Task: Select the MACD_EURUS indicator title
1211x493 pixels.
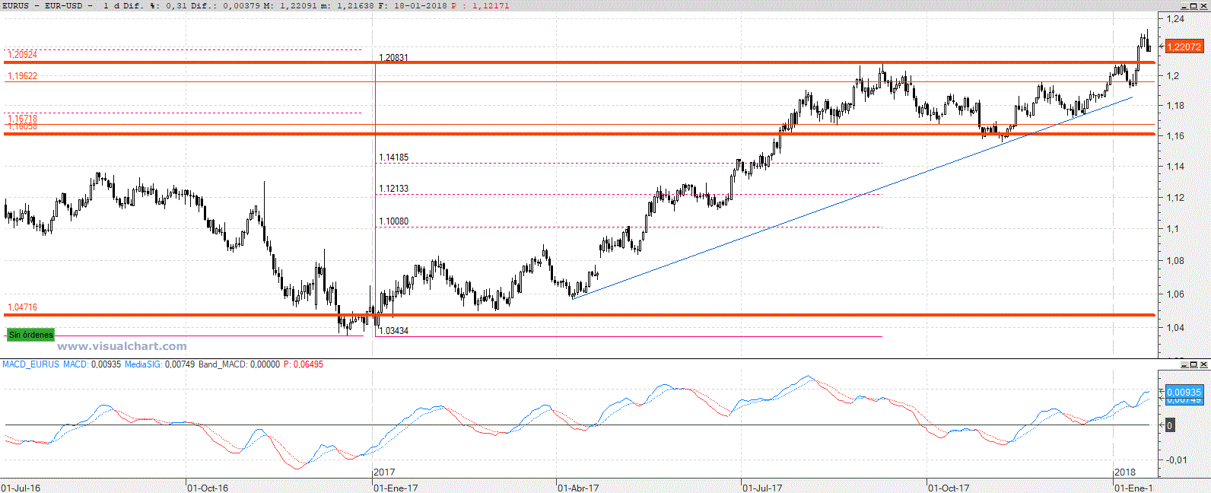Action: click(30, 364)
